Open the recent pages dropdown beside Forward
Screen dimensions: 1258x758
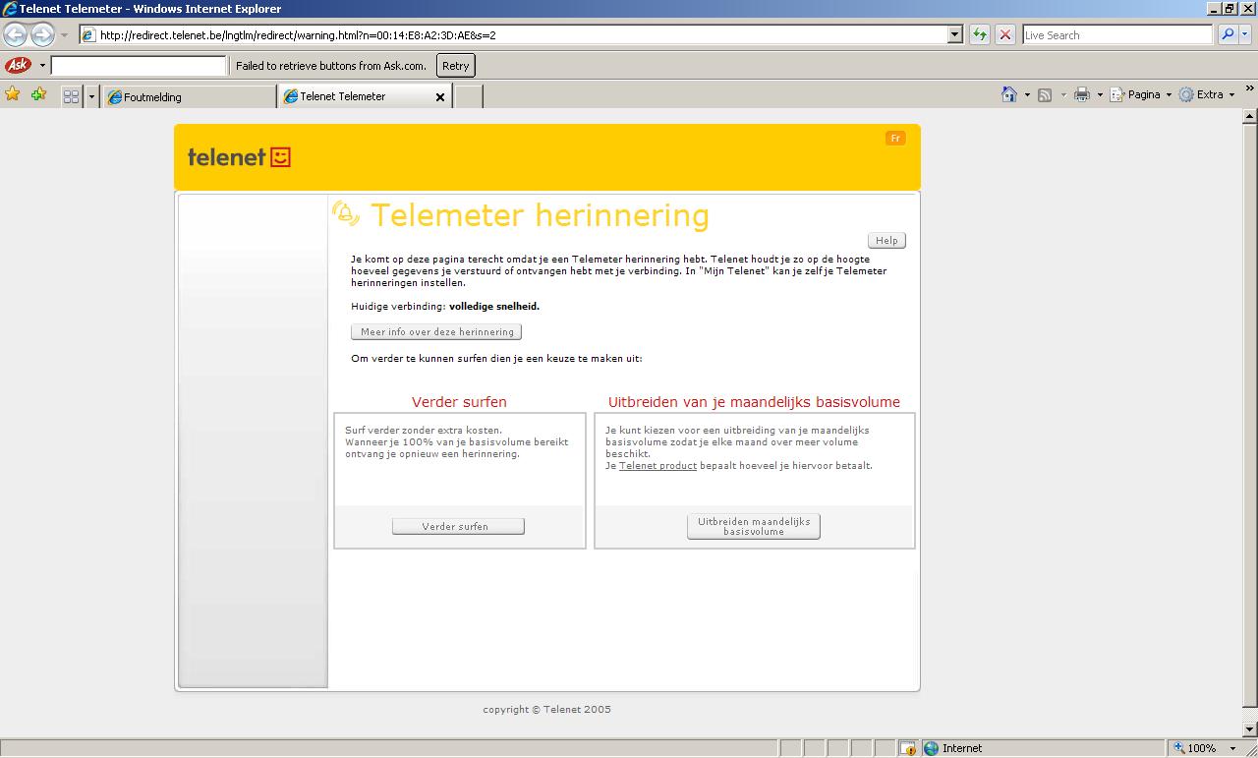point(64,34)
